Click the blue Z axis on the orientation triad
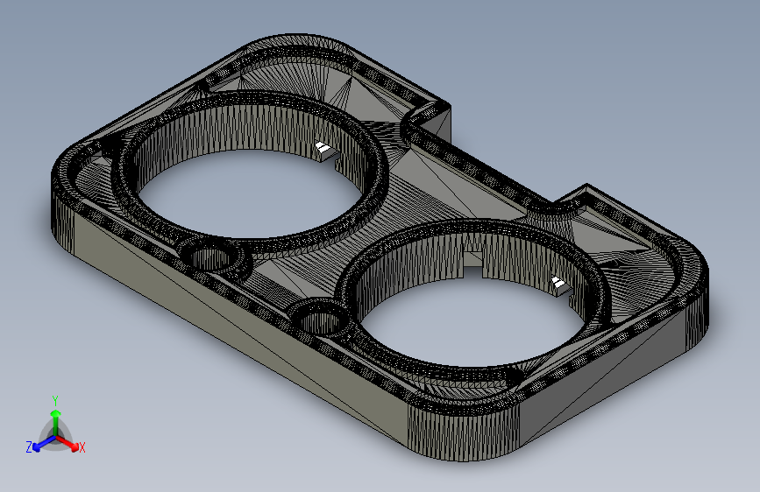Viewport: 760px width, 492px height. pyautogui.click(x=44, y=443)
